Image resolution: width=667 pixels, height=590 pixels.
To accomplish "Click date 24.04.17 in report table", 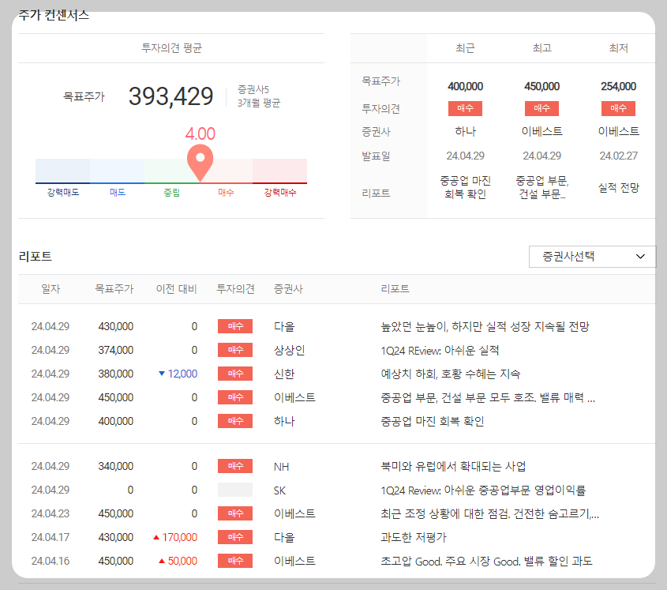I will coord(51,537).
